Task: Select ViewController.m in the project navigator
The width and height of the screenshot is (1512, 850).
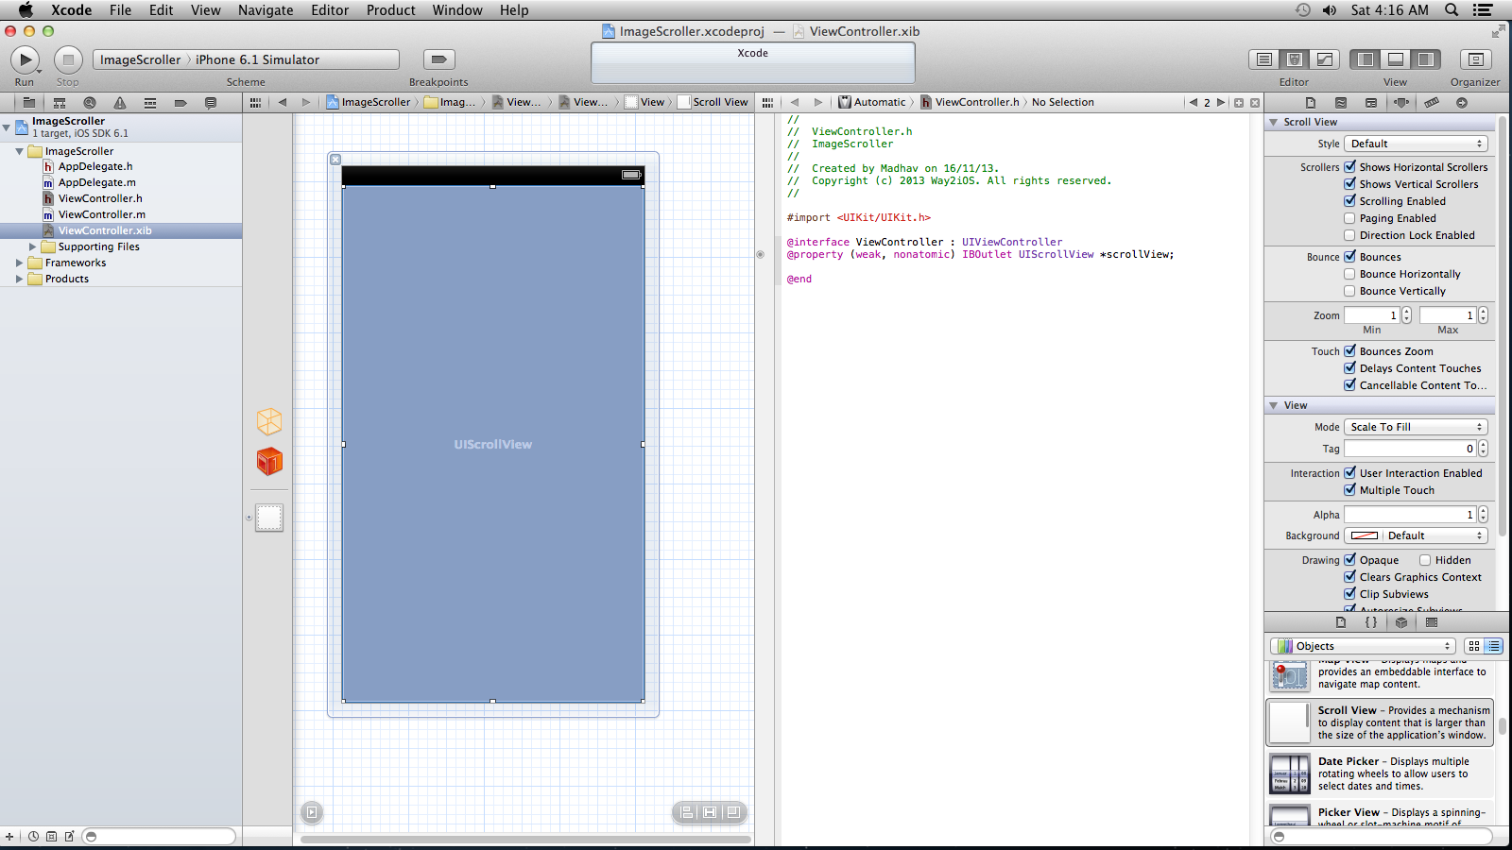Action: pyautogui.click(x=101, y=214)
